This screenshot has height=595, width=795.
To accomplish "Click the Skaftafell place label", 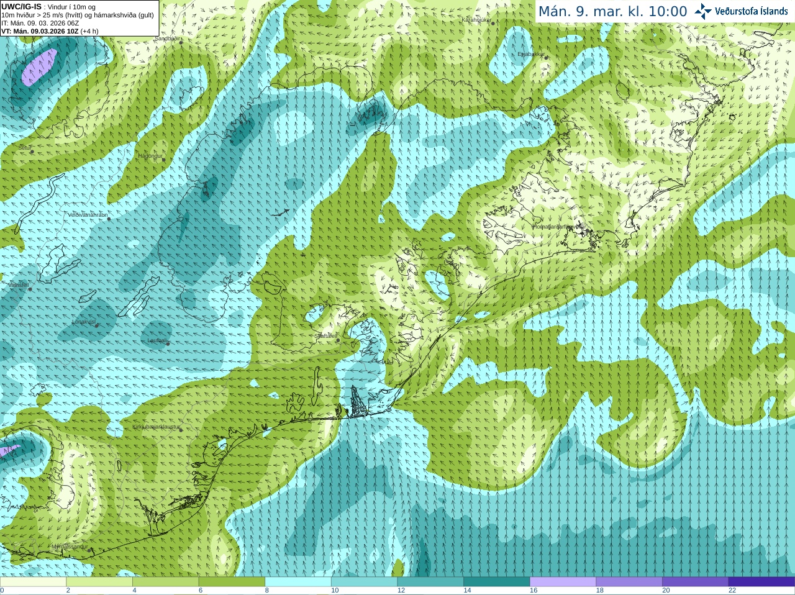I will coord(325,336).
